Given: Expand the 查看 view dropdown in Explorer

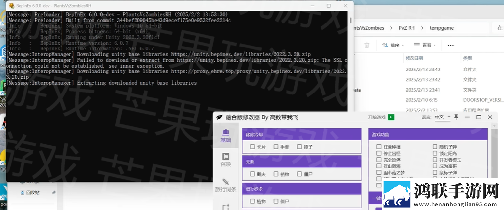Looking at the screenshot, I should pyautogui.click(x=425, y=46).
